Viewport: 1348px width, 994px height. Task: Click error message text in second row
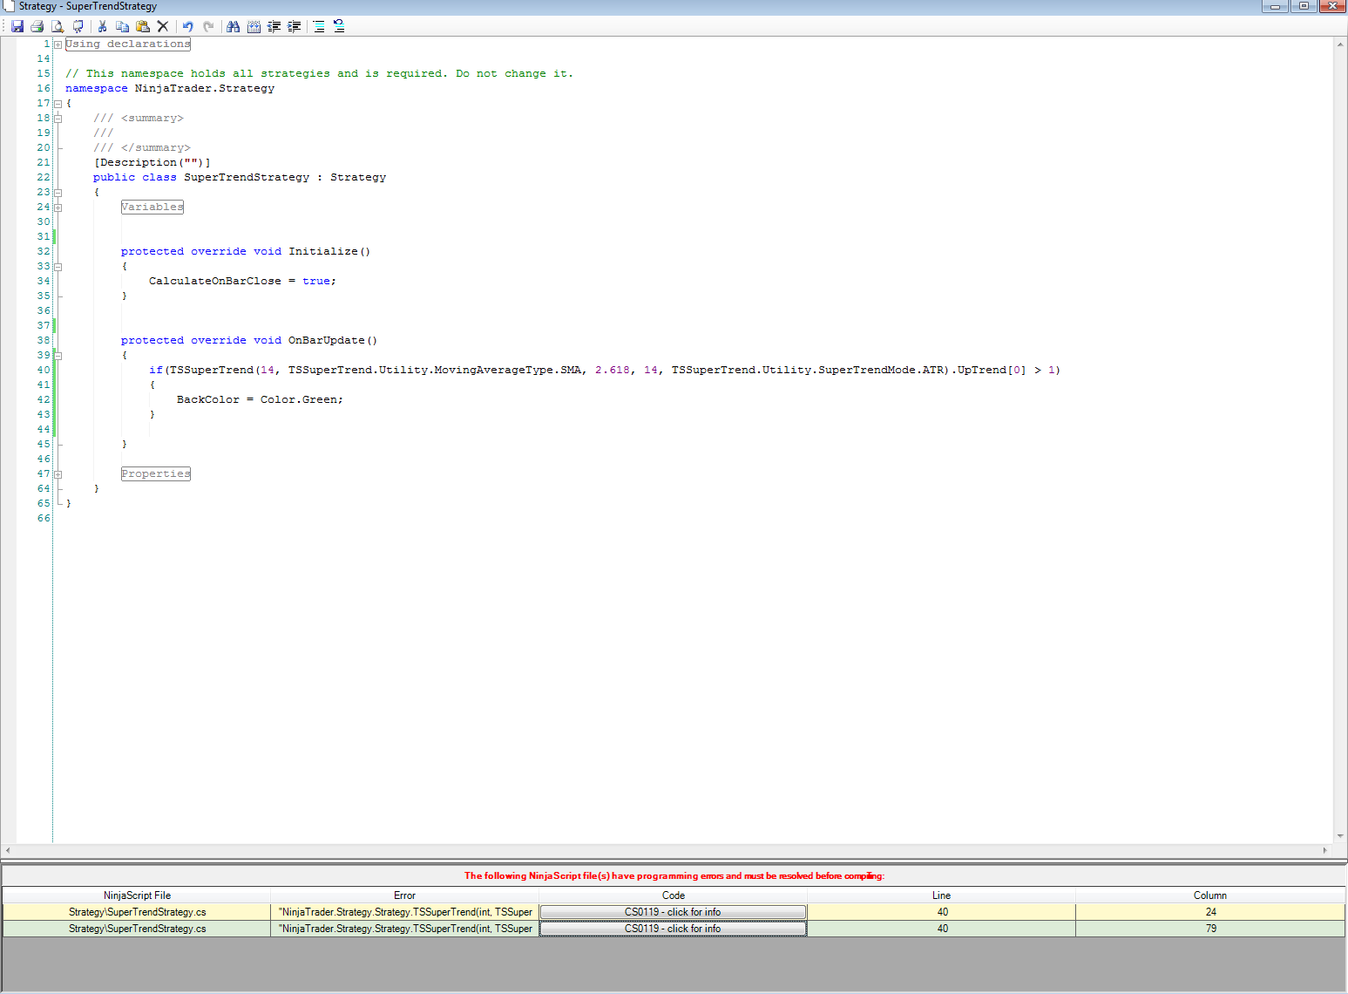tap(405, 929)
